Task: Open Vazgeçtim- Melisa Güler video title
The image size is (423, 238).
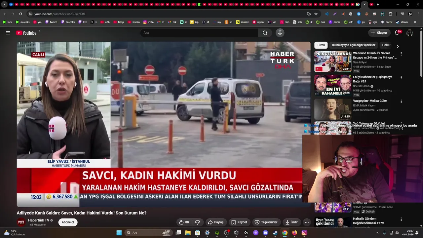Action: (x=370, y=101)
